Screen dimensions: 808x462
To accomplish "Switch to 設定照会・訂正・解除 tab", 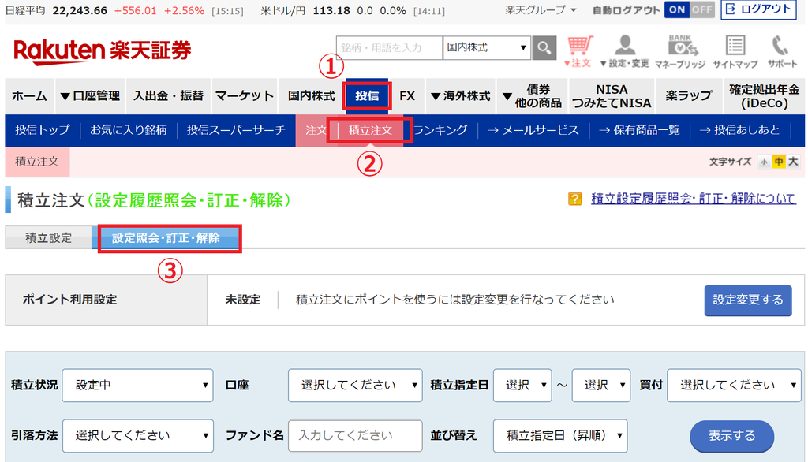I will pyautogui.click(x=166, y=238).
